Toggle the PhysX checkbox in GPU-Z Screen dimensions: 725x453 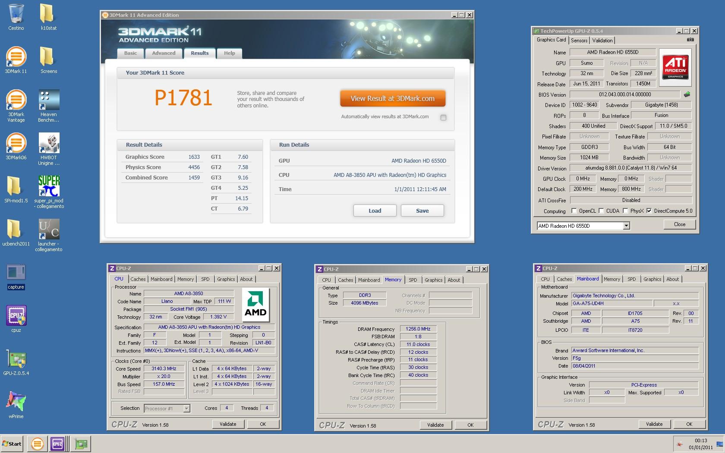[625, 211]
